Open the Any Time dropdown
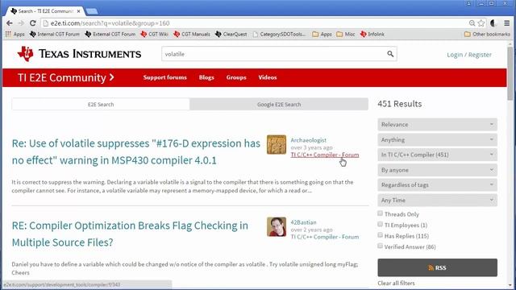Image resolution: width=516 pixels, height=290 pixels. click(x=437, y=200)
